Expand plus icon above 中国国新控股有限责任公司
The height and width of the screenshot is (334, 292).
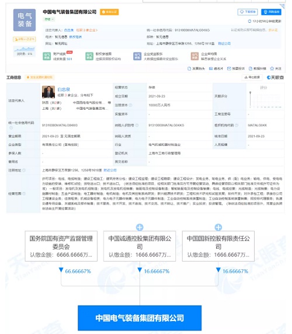218,227
